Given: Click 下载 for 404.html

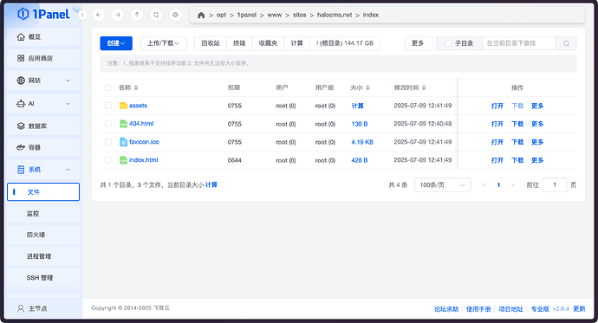Looking at the screenshot, I should tap(517, 124).
